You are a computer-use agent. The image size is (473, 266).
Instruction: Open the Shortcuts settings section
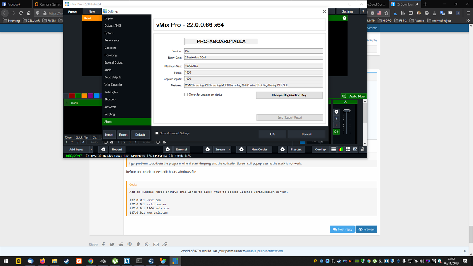[127, 99]
